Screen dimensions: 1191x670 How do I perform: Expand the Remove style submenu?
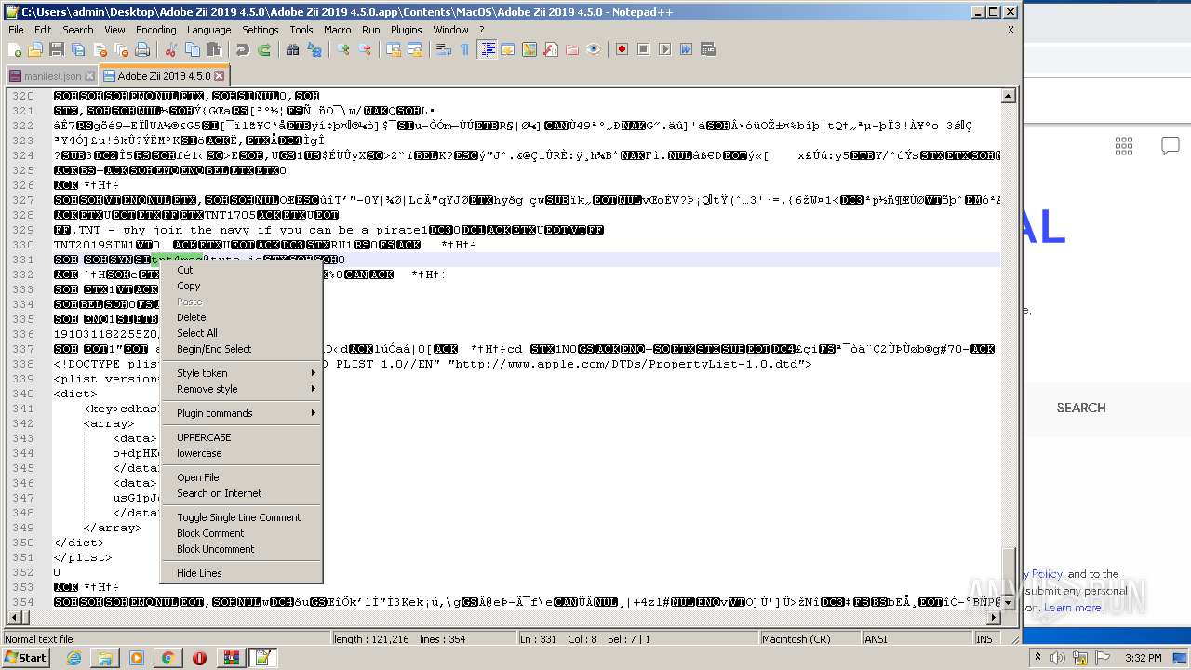tap(242, 389)
